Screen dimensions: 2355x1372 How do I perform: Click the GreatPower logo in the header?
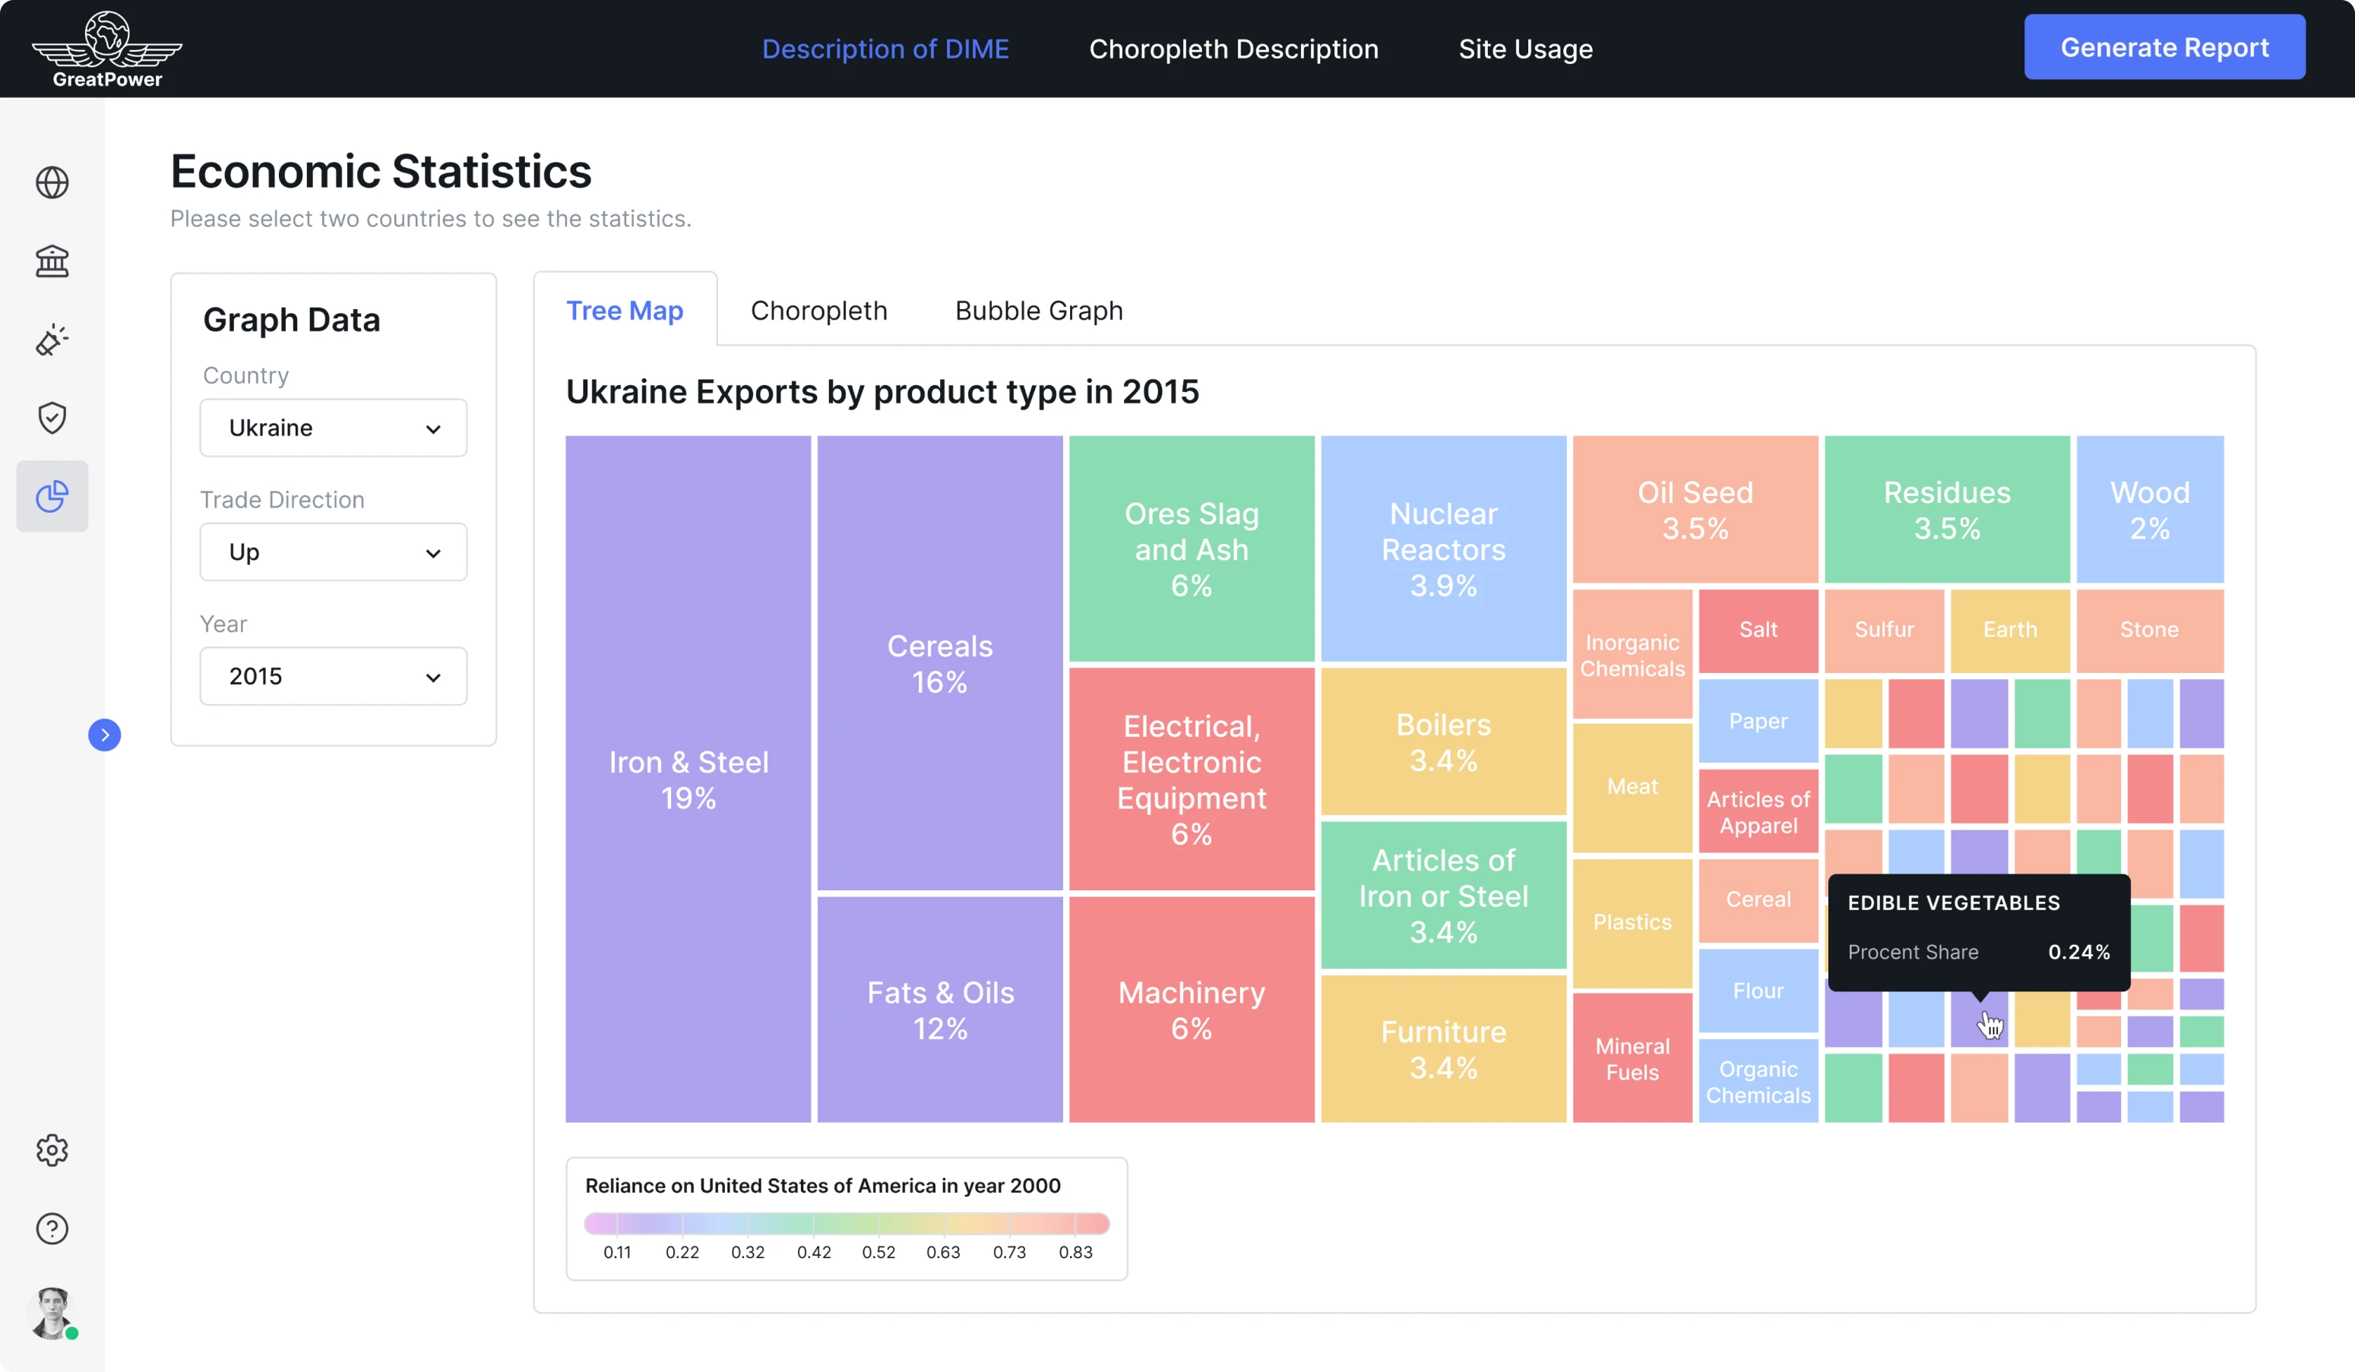106,48
